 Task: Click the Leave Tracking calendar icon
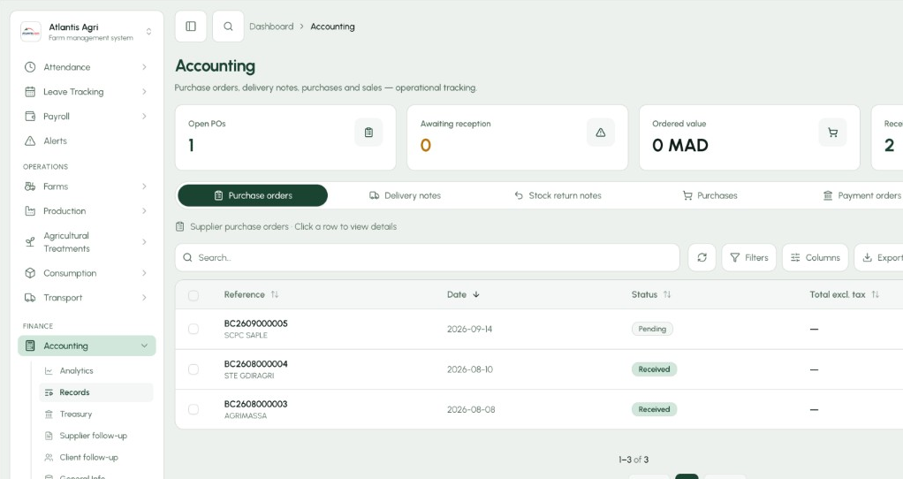pos(30,92)
